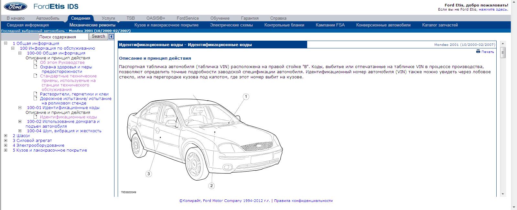Select the Сведения tab

pyautogui.click(x=81, y=18)
